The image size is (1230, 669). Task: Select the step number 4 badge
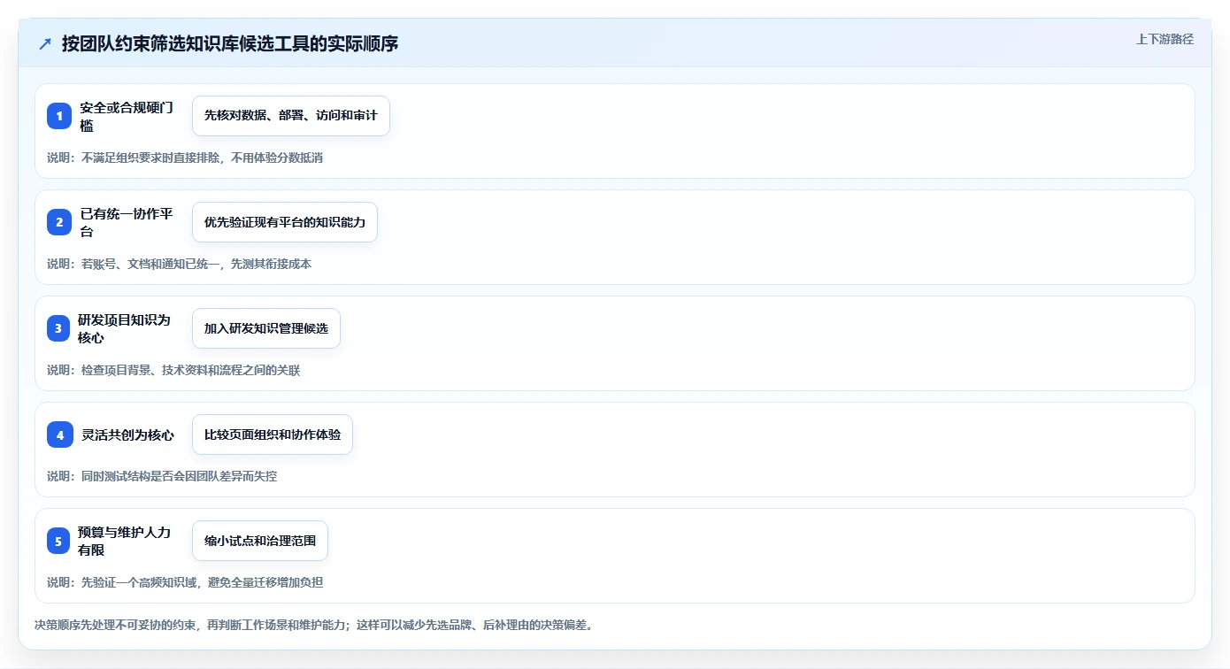point(59,434)
